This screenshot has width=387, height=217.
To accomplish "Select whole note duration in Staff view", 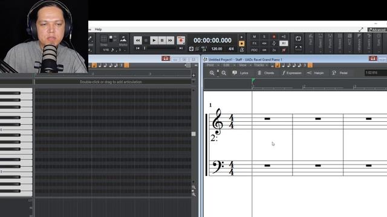I will click(272, 65).
